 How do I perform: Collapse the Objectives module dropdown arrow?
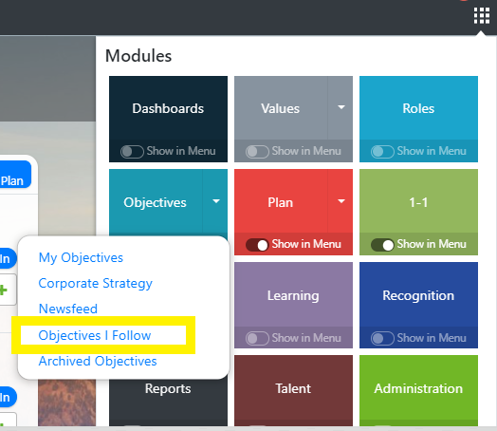point(216,201)
